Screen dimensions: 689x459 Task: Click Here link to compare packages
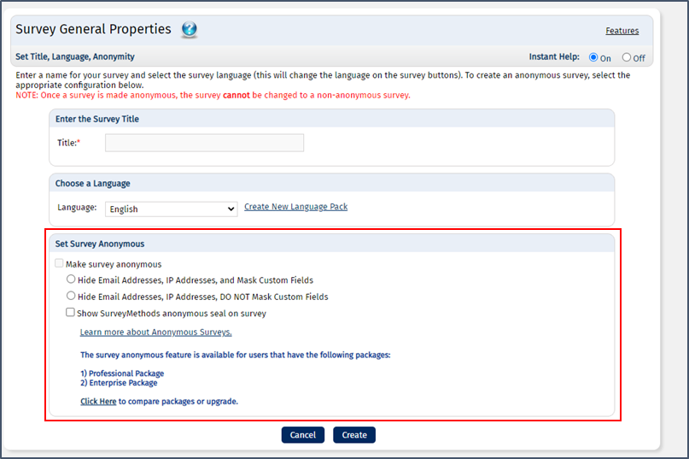(98, 402)
